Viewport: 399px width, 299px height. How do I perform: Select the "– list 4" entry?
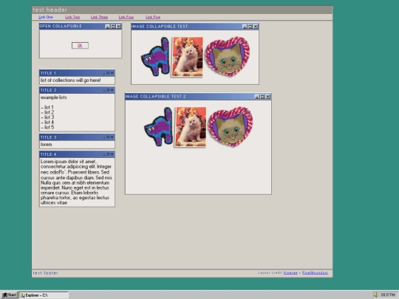click(47, 123)
